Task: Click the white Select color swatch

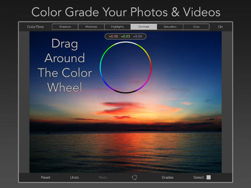Action: [209, 178]
